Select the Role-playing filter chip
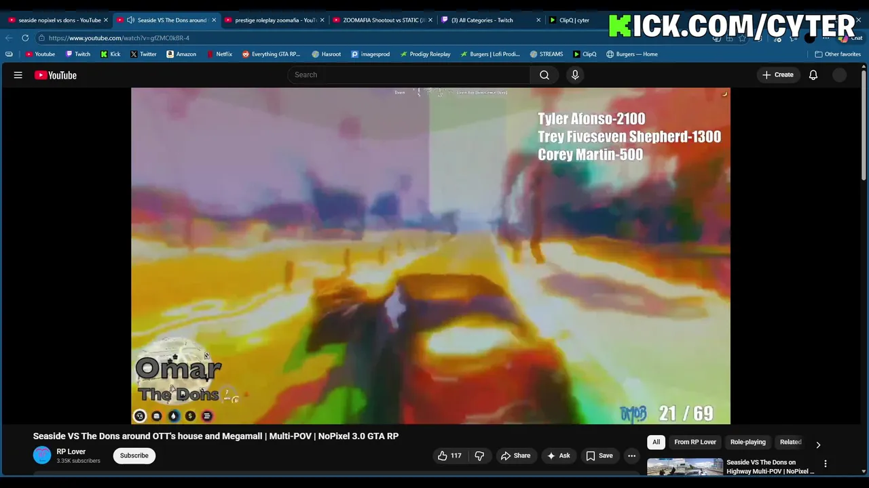This screenshot has width=869, height=488. click(x=747, y=442)
